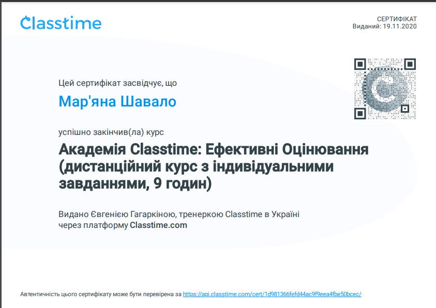Viewport: 436px width, 308px height.
Task: Select the recipient name Мар'яна Шавало
Action: pos(117,101)
